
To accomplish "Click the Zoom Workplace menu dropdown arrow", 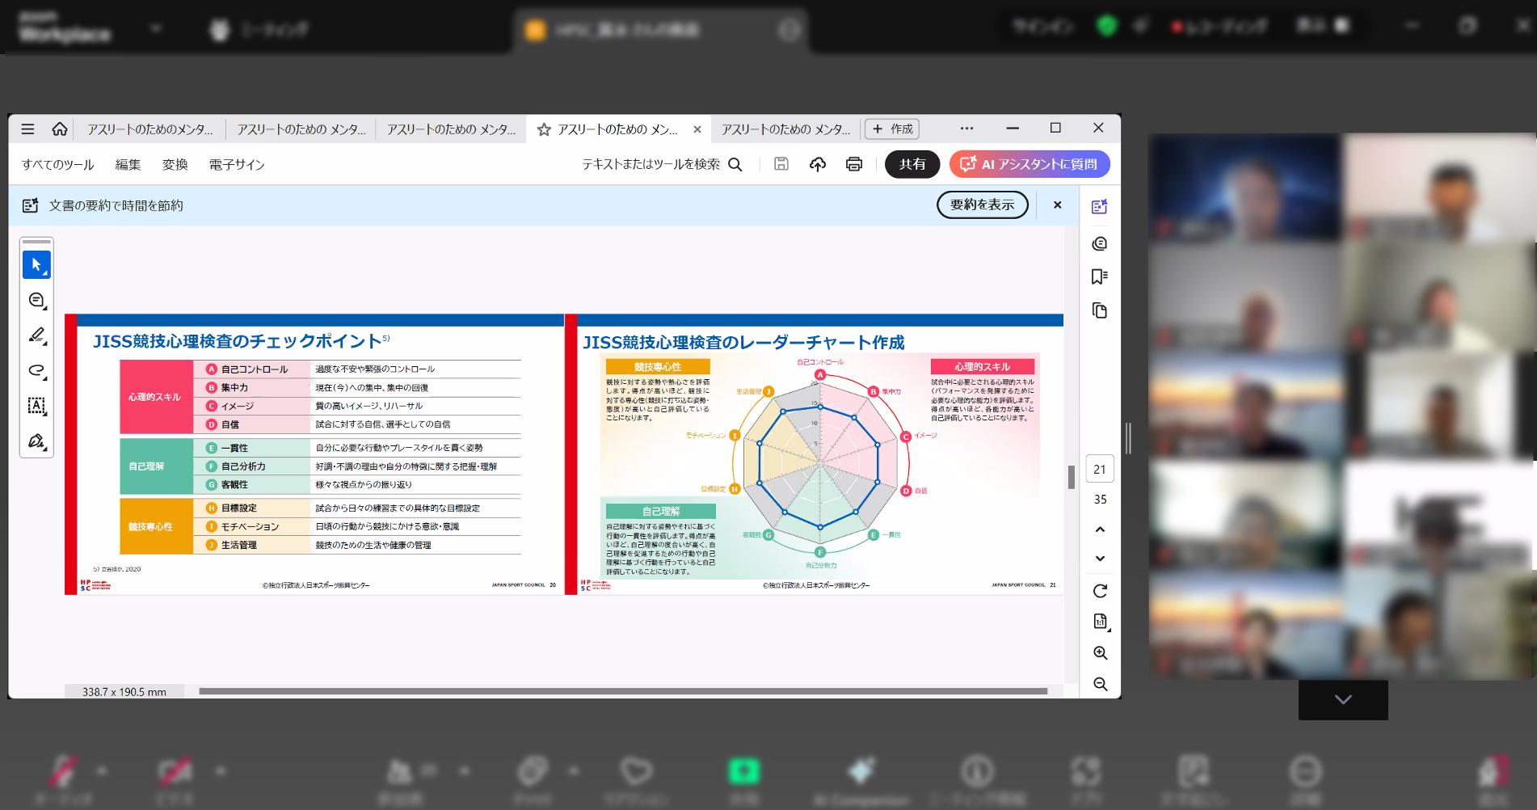I will (156, 29).
